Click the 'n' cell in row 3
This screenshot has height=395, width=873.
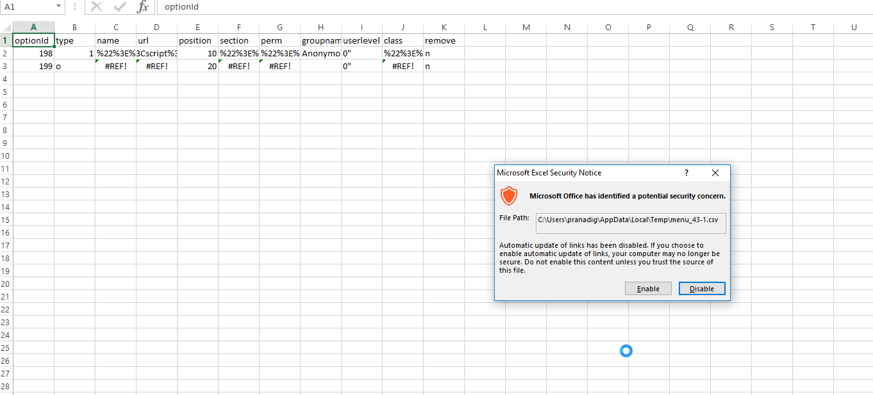[444, 66]
